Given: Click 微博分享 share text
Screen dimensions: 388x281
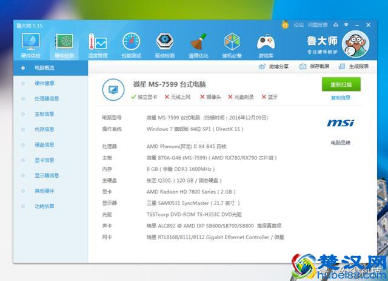Looking at the screenshot, I should (279, 66).
